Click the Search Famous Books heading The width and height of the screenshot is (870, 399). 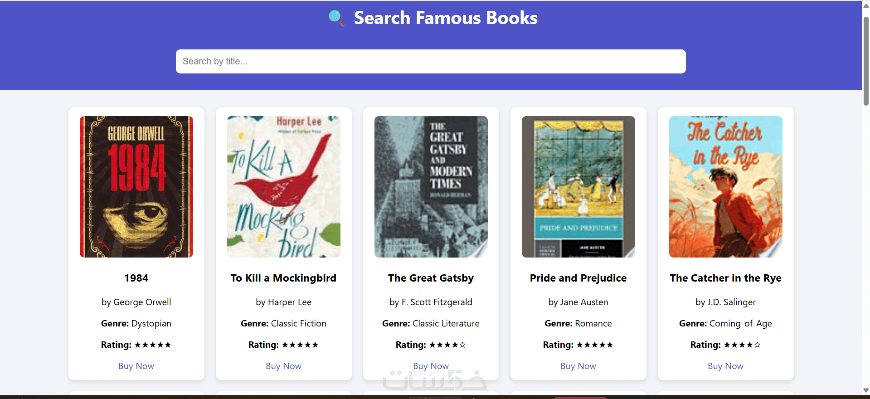coord(445,18)
